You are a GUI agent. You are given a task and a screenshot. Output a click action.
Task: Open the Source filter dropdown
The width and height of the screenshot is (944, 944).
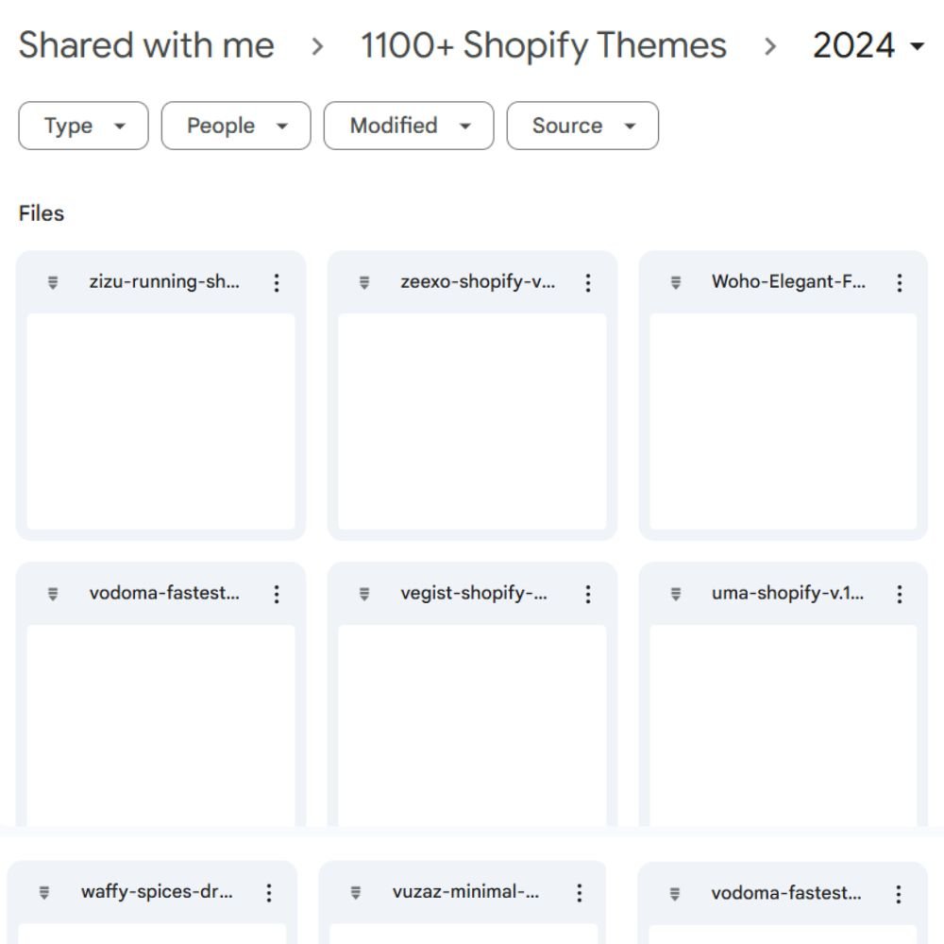pyautogui.click(x=582, y=126)
